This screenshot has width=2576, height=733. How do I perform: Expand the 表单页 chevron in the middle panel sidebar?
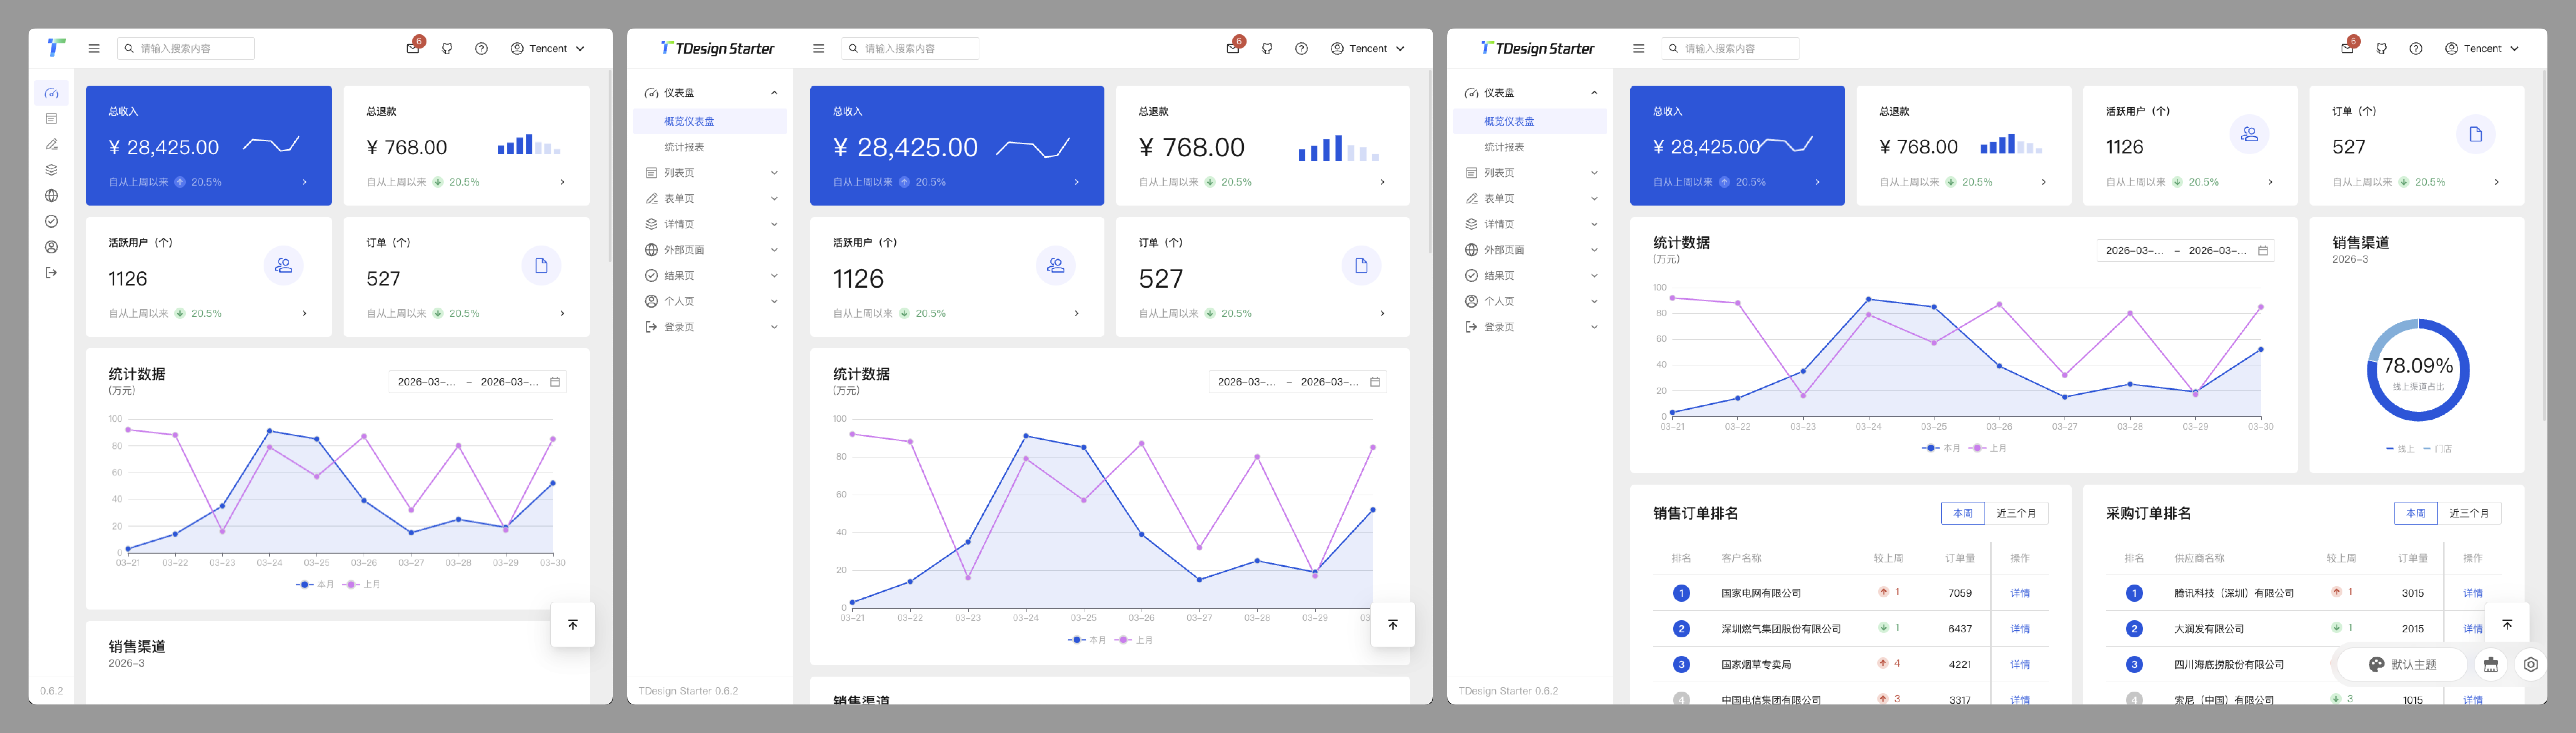pyautogui.click(x=774, y=199)
